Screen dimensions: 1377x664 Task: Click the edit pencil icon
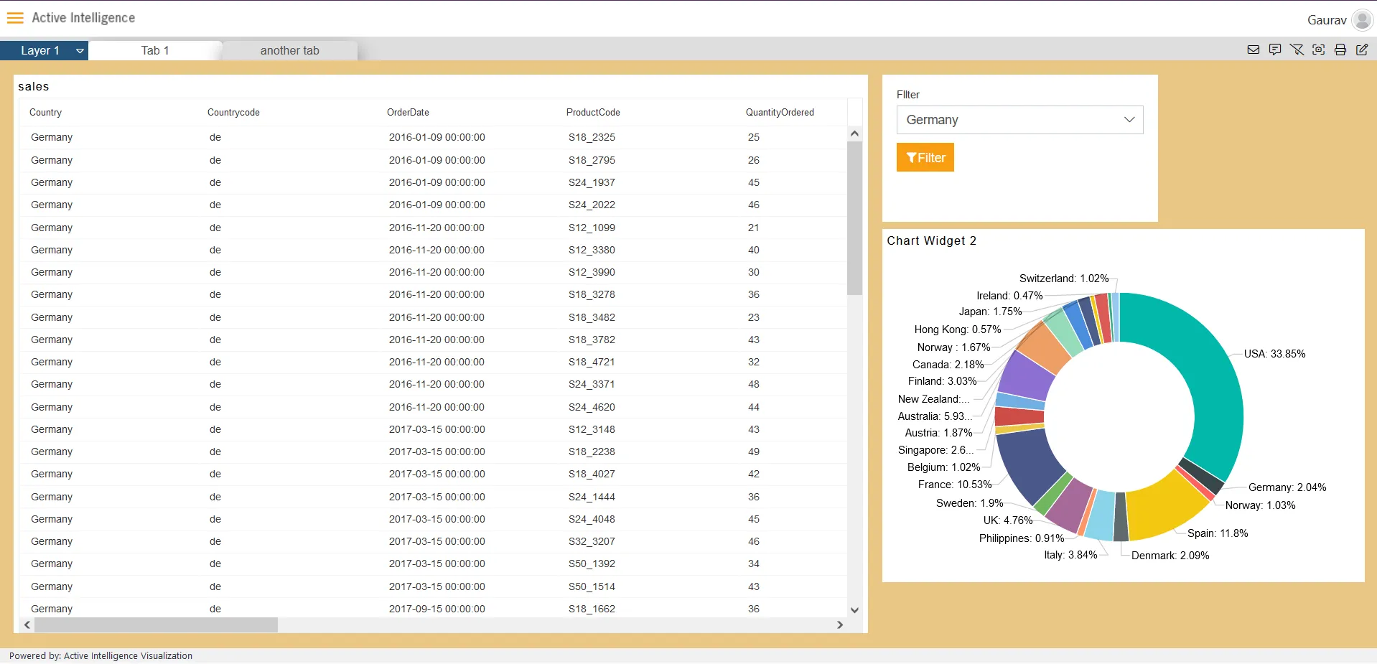point(1361,50)
